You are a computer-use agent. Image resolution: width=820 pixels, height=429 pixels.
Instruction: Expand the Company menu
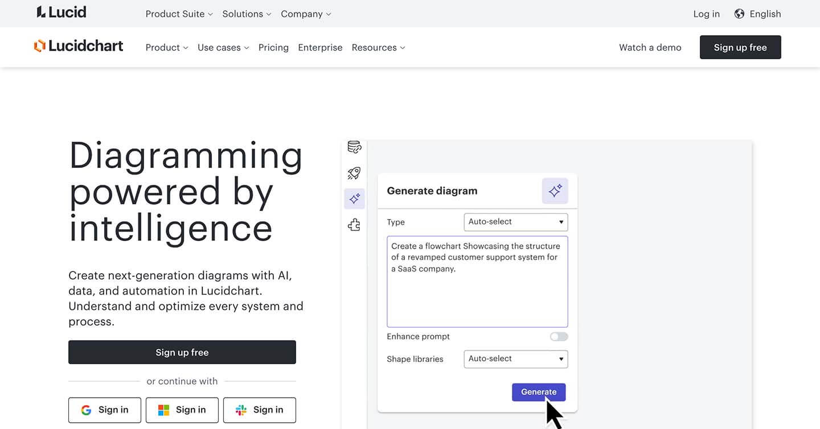pyautogui.click(x=306, y=14)
